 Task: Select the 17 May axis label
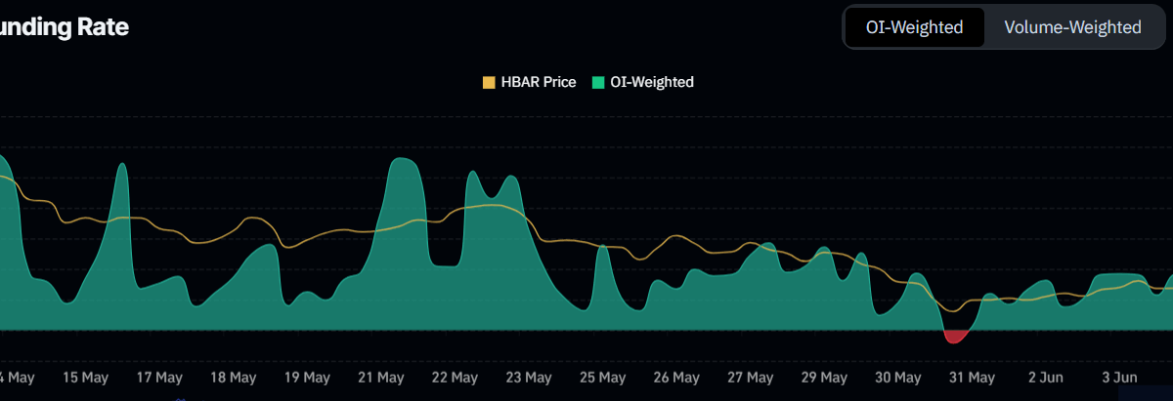[158, 378]
